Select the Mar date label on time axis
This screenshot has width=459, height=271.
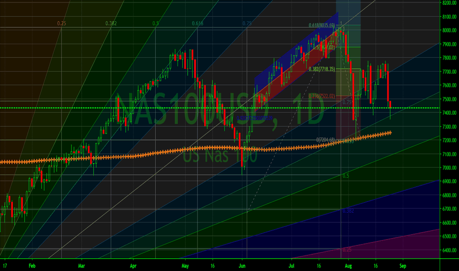tap(81, 266)
